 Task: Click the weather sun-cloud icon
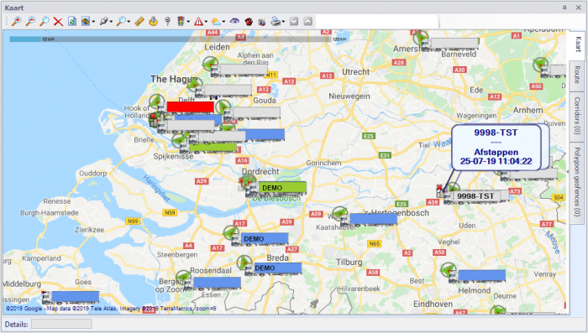coord(217,21)
